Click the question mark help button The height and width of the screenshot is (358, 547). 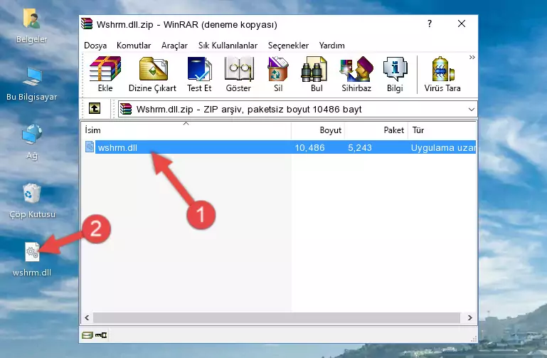(430, 23)
